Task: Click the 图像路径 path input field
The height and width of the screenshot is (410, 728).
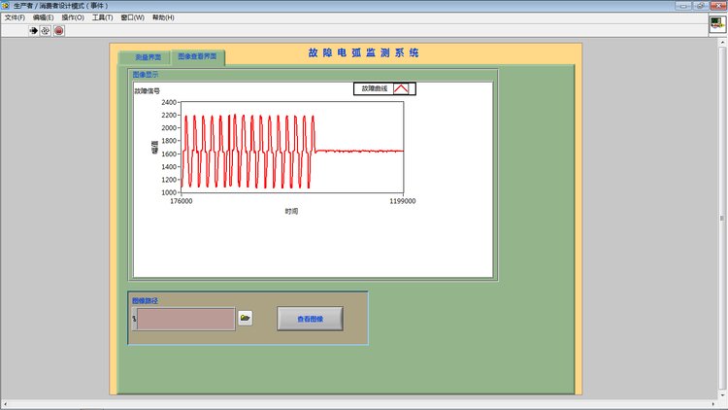Action: pos(185,319)
